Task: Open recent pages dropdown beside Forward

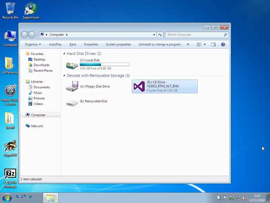Action: 37,35
